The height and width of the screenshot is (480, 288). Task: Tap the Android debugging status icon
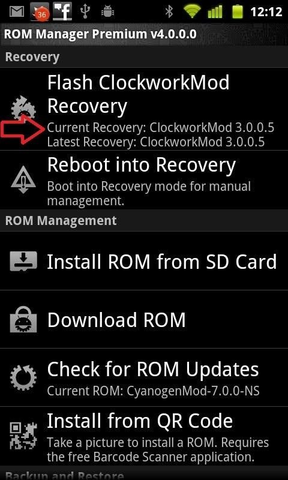click(107, 11)
